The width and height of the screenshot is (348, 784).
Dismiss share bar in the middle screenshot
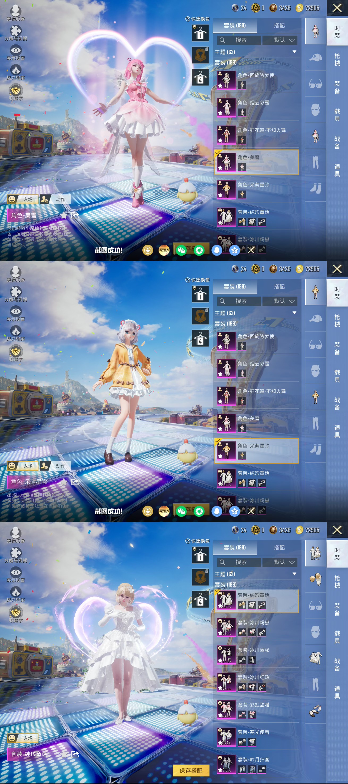pyautogui.click(x=251, y=511)
